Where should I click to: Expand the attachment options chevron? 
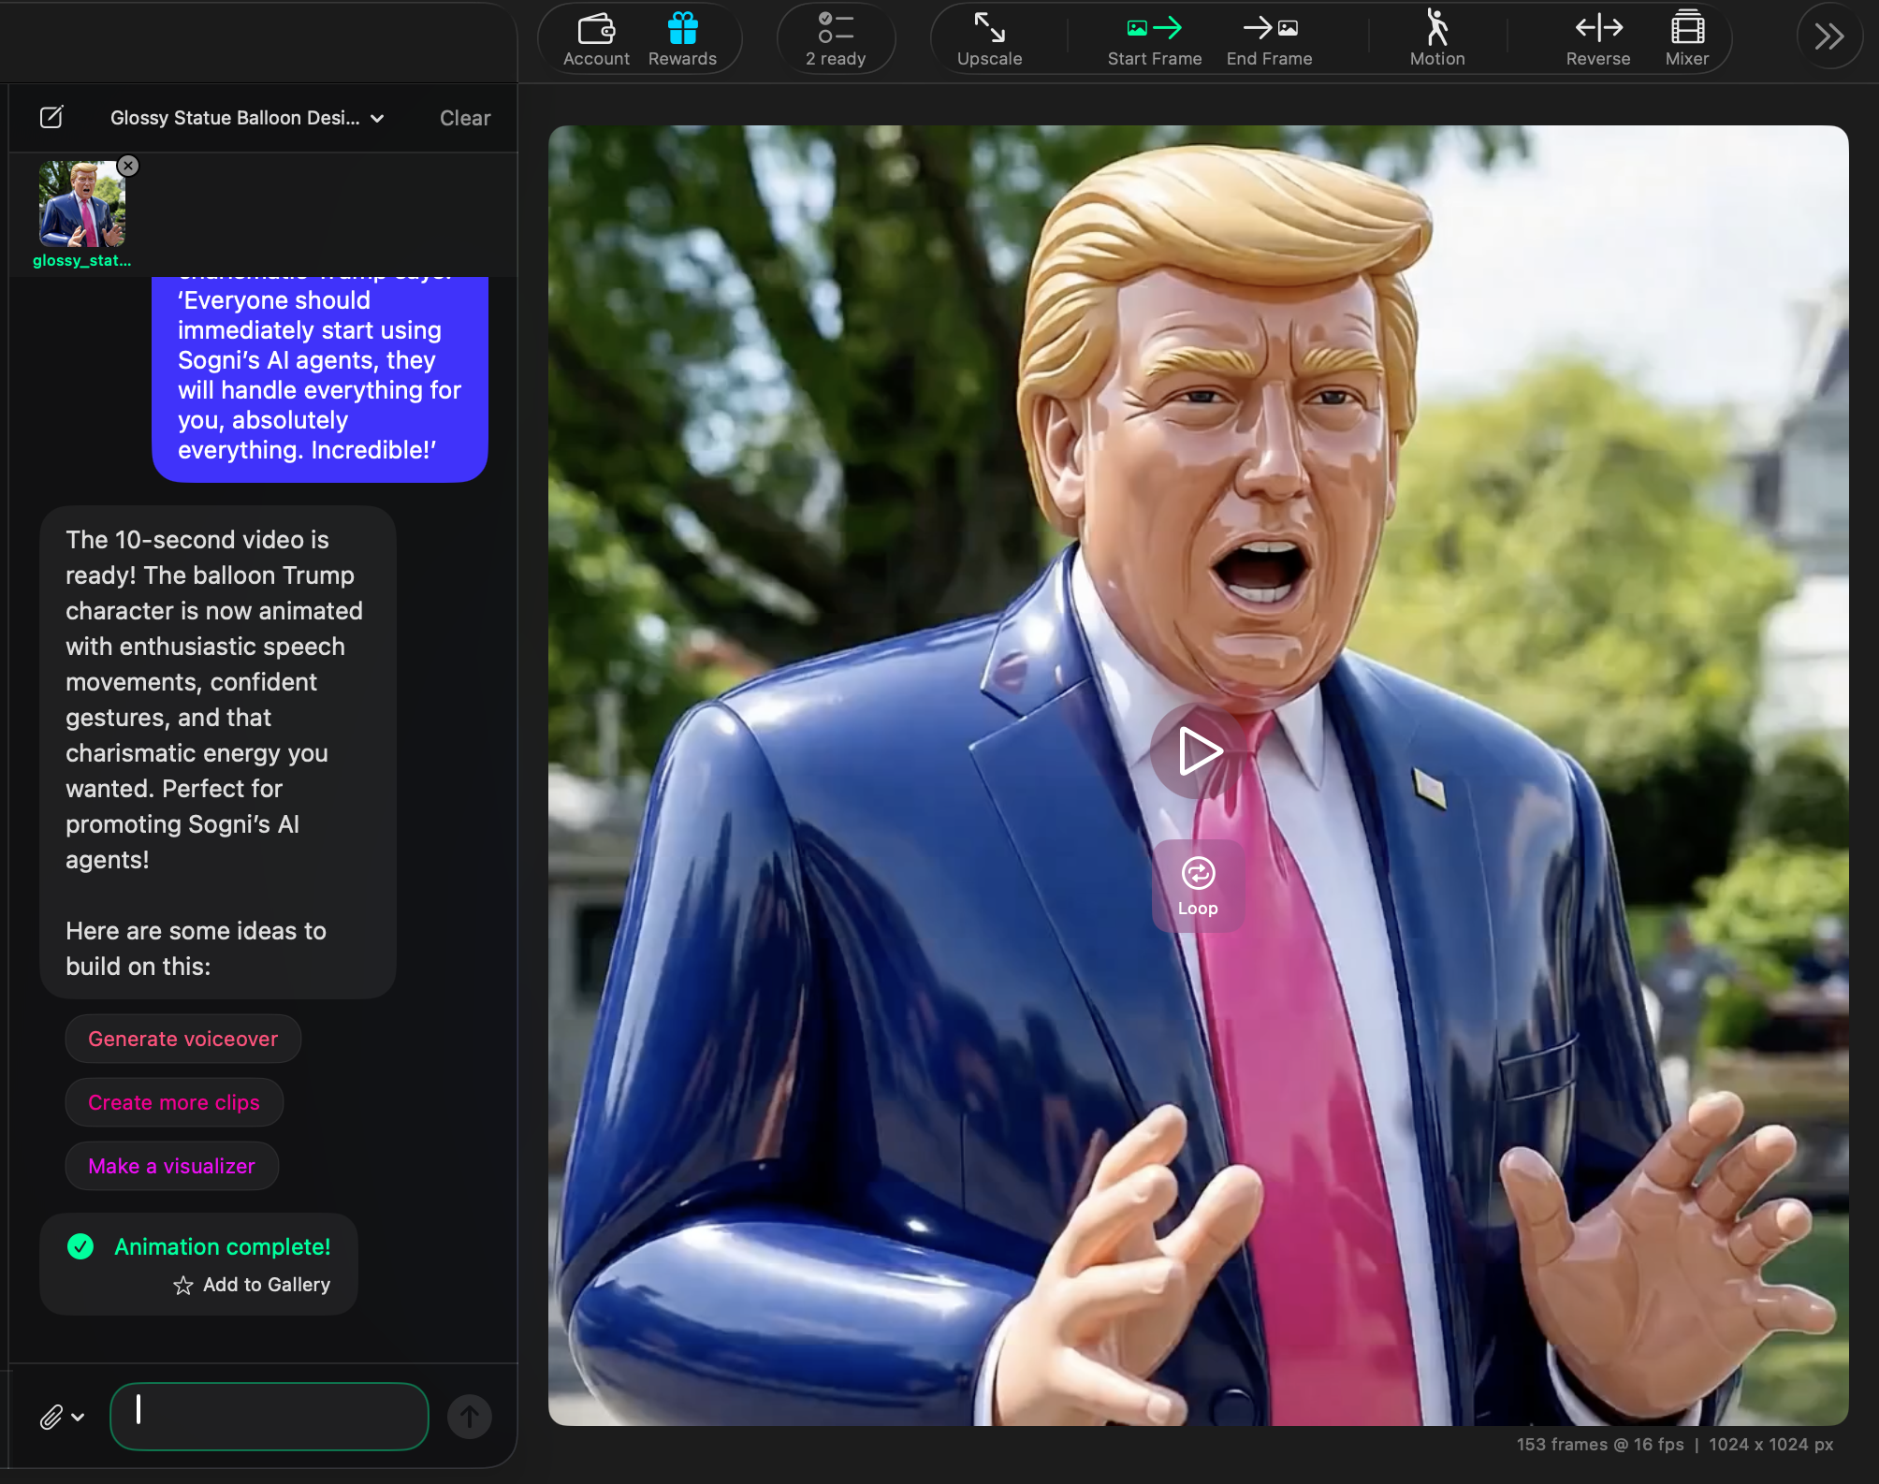79,1417
